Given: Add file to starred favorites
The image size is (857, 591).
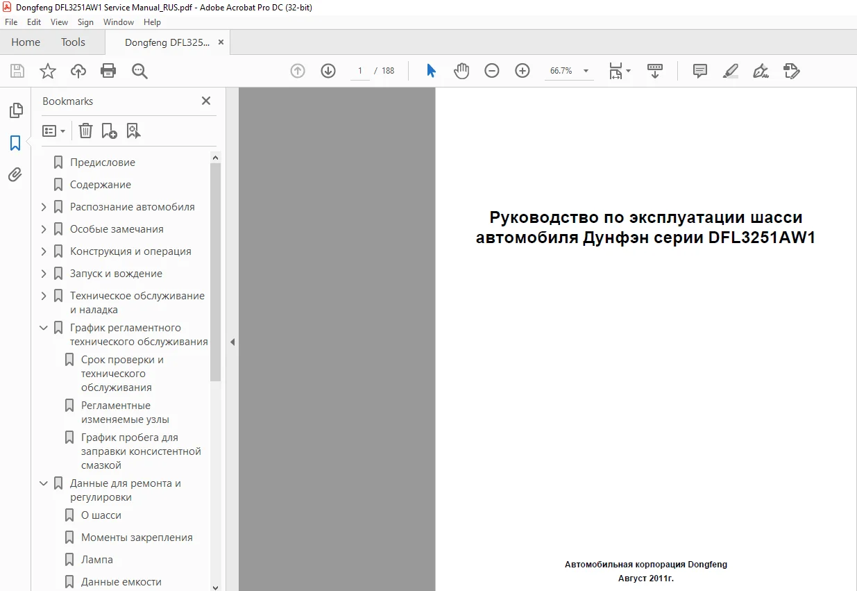Looking at the screenshot, I should (47, 71).
